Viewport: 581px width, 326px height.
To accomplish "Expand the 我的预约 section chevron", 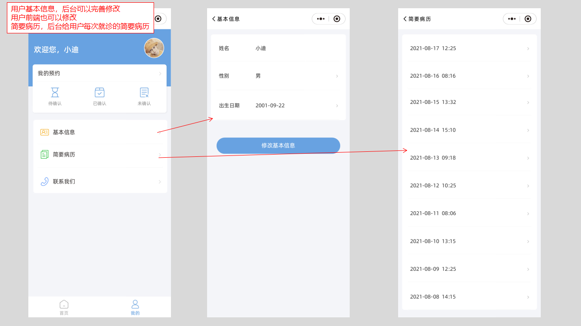I will point(160,74).
